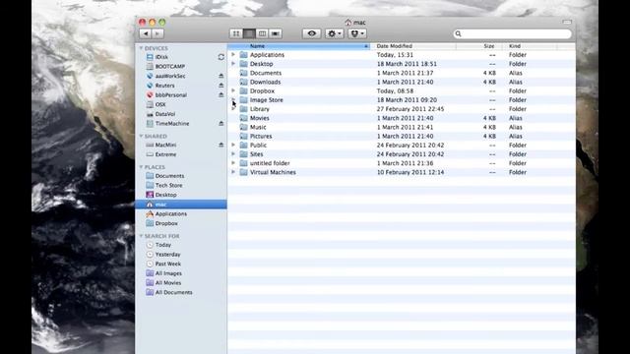This screenshot has height=354, width=630.
Task: Sort by the Size column header
Action: coord(479,46)
